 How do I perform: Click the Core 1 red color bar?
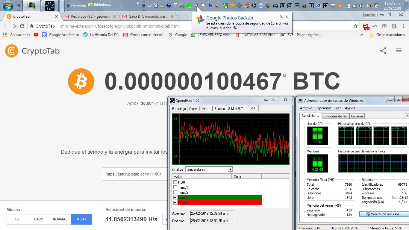246,202
